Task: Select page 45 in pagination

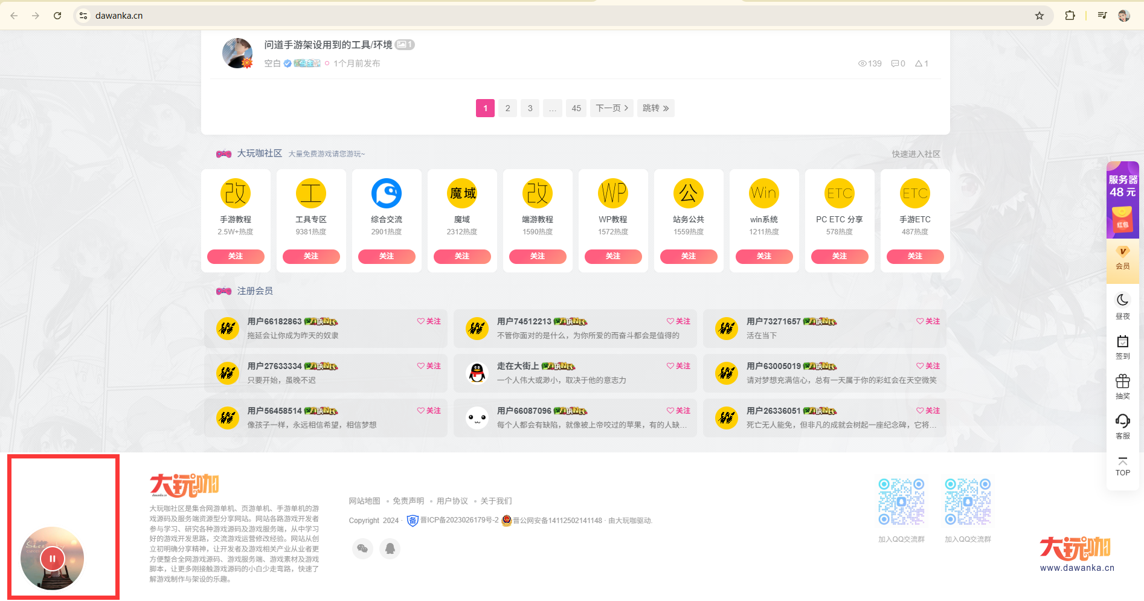Action: coord(576,108)
